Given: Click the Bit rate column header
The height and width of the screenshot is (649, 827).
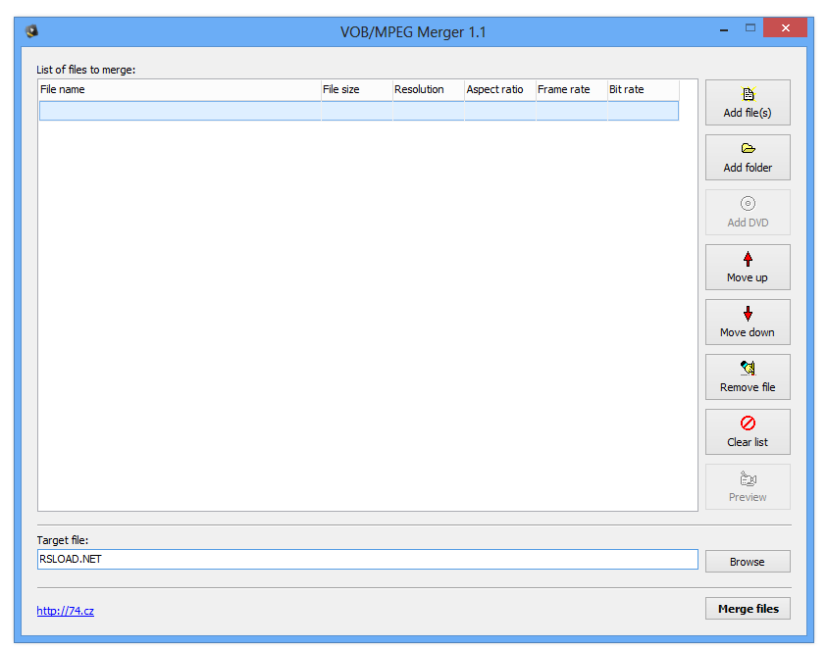Looking at the screenshot, I should (x=642, y=89).
